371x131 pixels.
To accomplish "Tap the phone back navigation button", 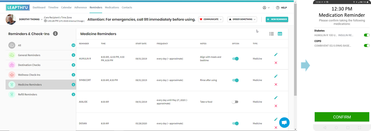I will 325,128.
